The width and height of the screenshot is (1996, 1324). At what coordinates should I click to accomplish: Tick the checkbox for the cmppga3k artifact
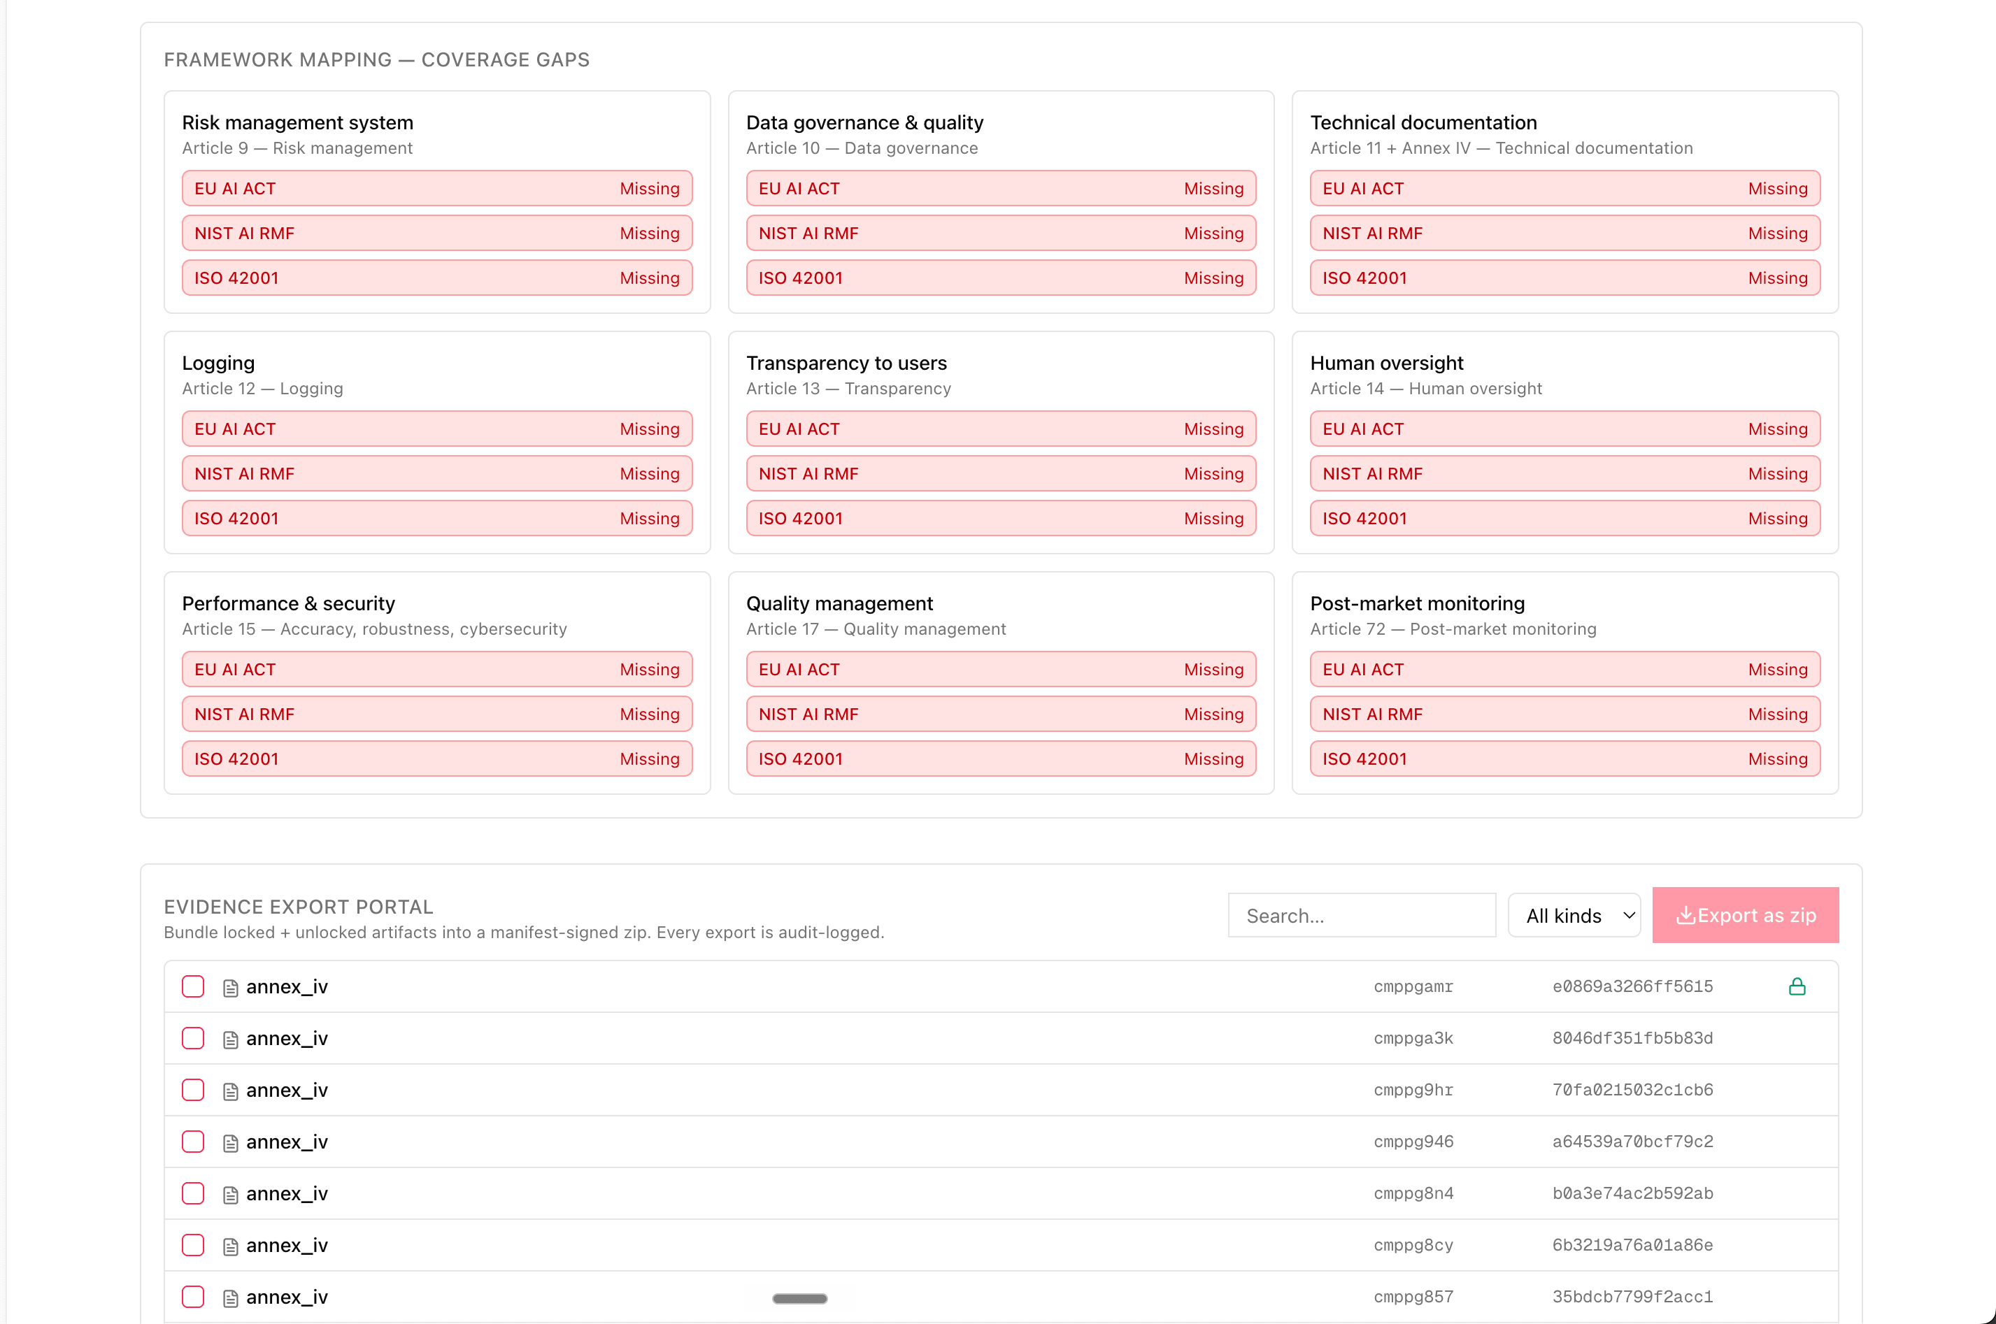pyautogui.click(x=192, y=1038)
